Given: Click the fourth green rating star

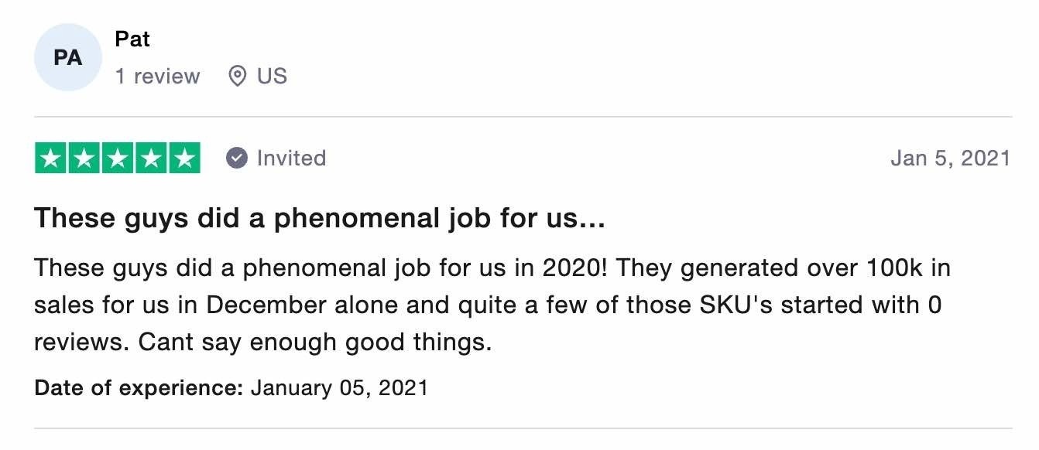Looking at the screenshot, I should pos(151,159).
